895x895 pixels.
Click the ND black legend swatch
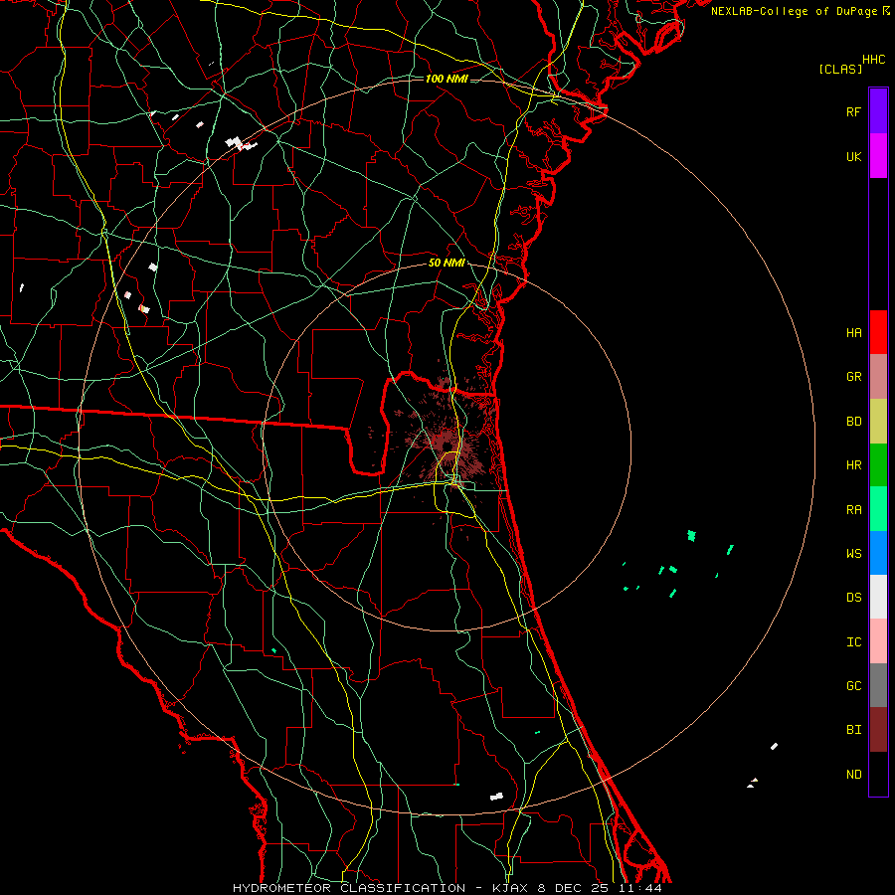(x=878, y=774)
